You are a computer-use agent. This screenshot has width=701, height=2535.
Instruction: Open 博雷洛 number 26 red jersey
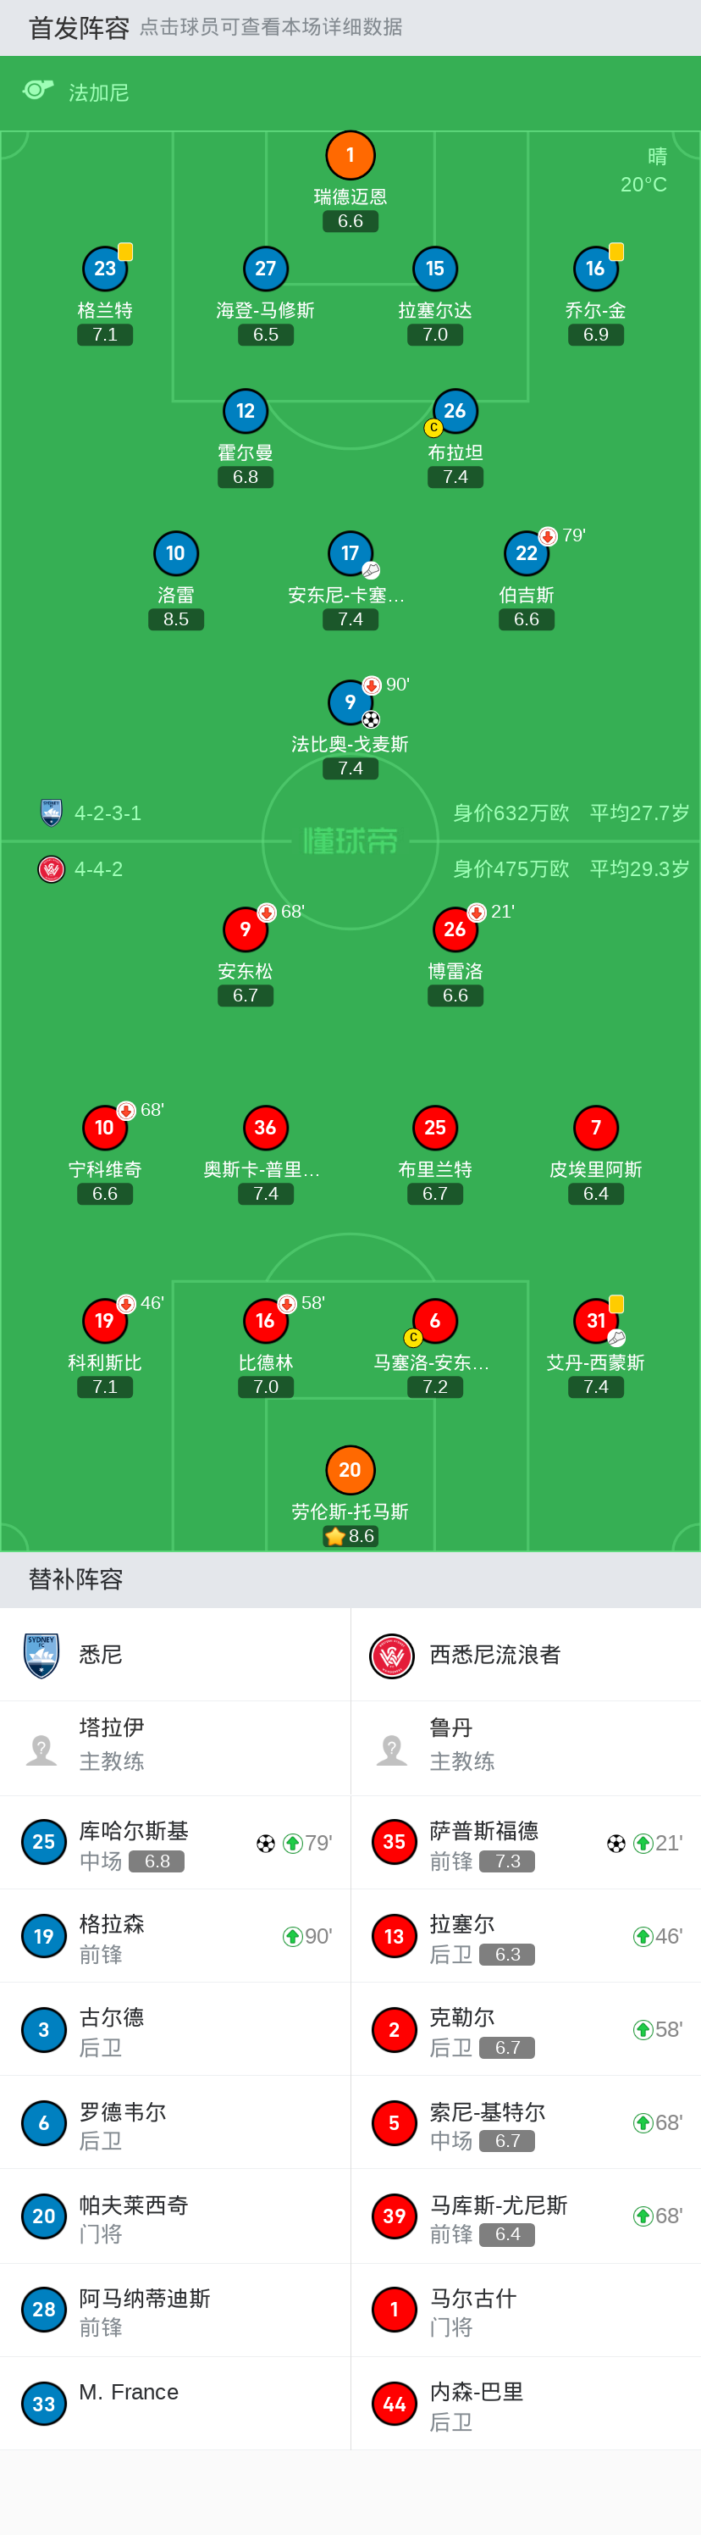pos(455,929)
